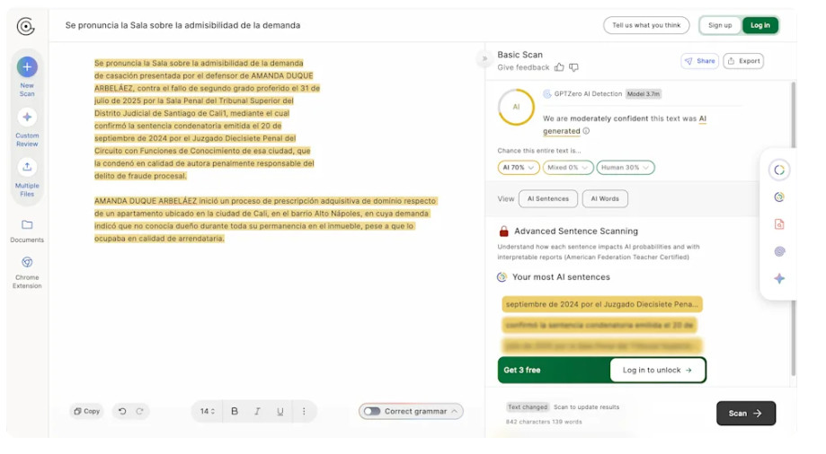Click the thumbs down feedback icon
The width and height of the screenshot is (826, 454).
[573, 67]
